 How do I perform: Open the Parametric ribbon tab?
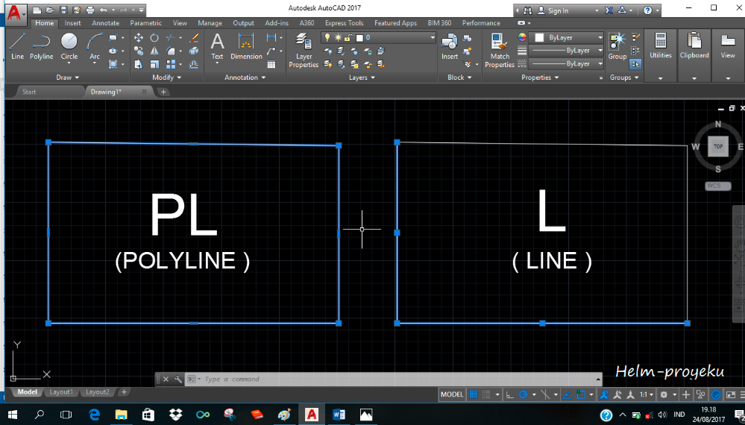coord(146,23)
